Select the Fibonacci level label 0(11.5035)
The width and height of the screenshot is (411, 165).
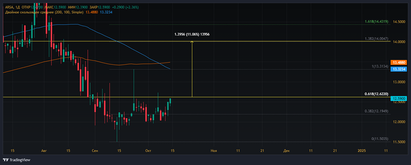tap(380, 139)
